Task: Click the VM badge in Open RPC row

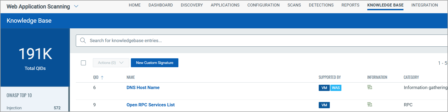Action: [x=324, y=105]
